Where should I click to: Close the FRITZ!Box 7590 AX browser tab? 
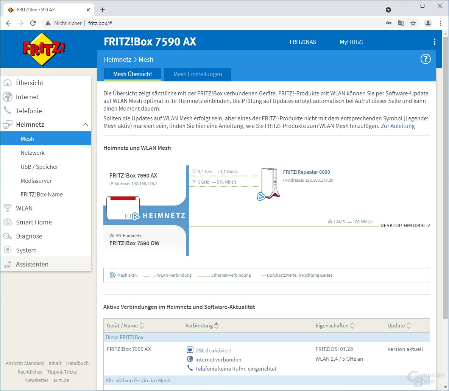[88, 10]
